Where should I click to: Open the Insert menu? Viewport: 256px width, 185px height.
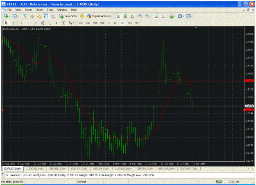click(x=28, y=10)
